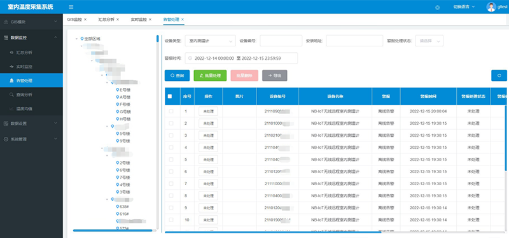Switch to the 汇总分析 tab
The width and height of the screenshot is (509, 238).
pyautogui.click(x=106, y=20)
